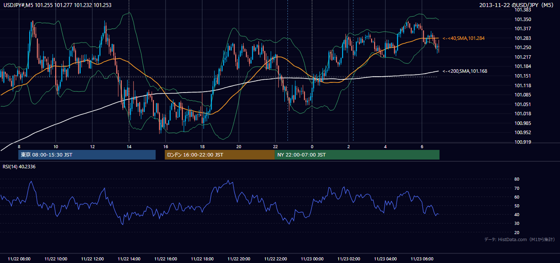Click hour label 18 under price chart

point(202,146)
